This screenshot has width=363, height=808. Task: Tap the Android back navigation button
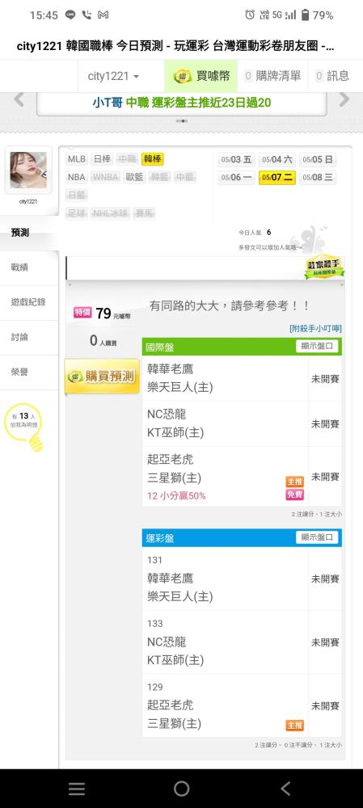tap(285, 788)
